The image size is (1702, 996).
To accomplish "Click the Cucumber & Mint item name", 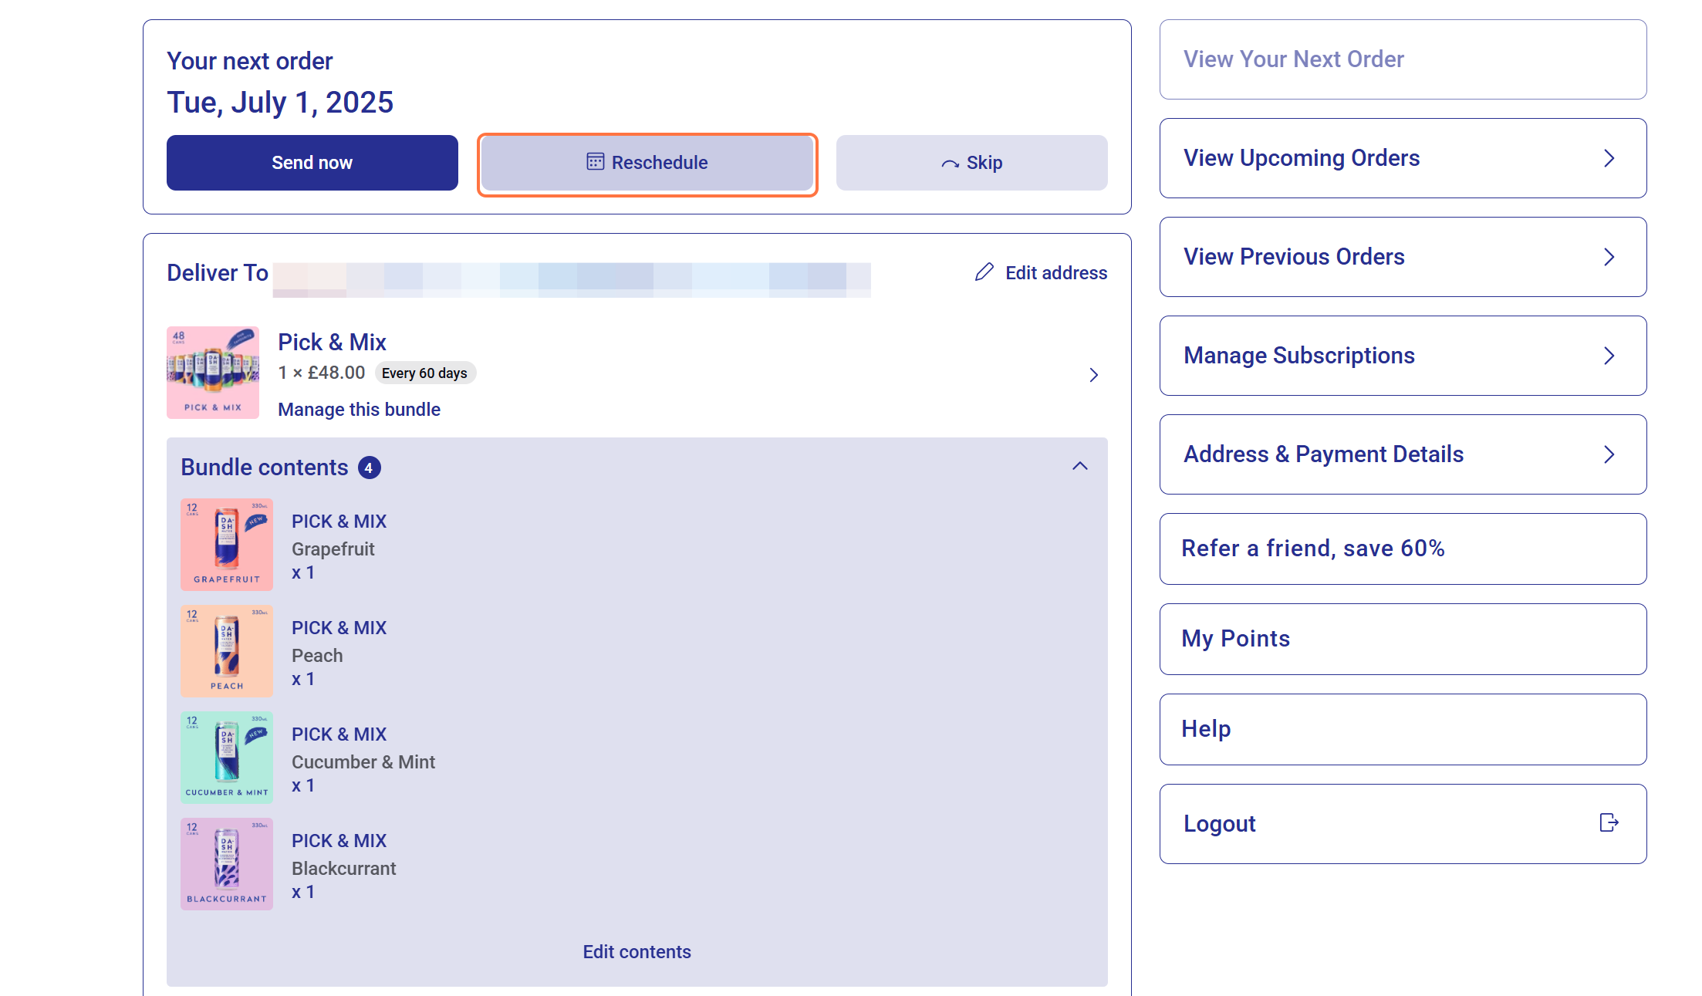I will click(363, 762).
